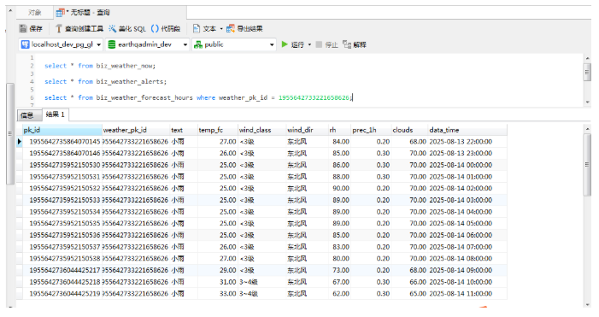The width and height of the screenshot is (599, 317).
Task: Open the Code Snippet (代码段) tool
Action: coord(166,29)
